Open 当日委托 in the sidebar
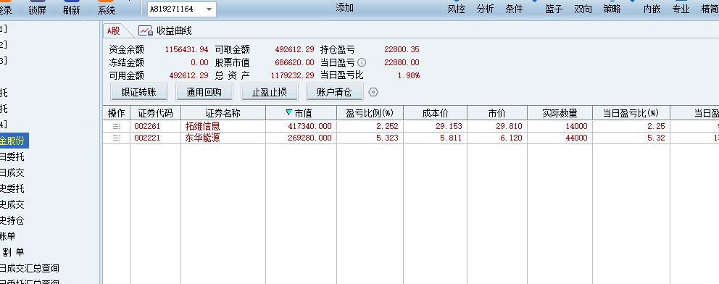Viewport: 719px width, 284px height. point(12,157)
